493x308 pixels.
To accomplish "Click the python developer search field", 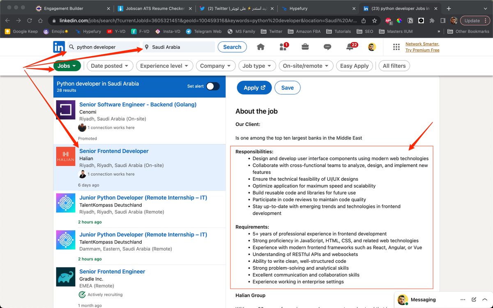I will pyautogui.click(x=103, y=47).
